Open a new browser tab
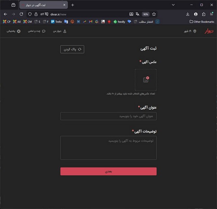 click(x=73, y=5)
